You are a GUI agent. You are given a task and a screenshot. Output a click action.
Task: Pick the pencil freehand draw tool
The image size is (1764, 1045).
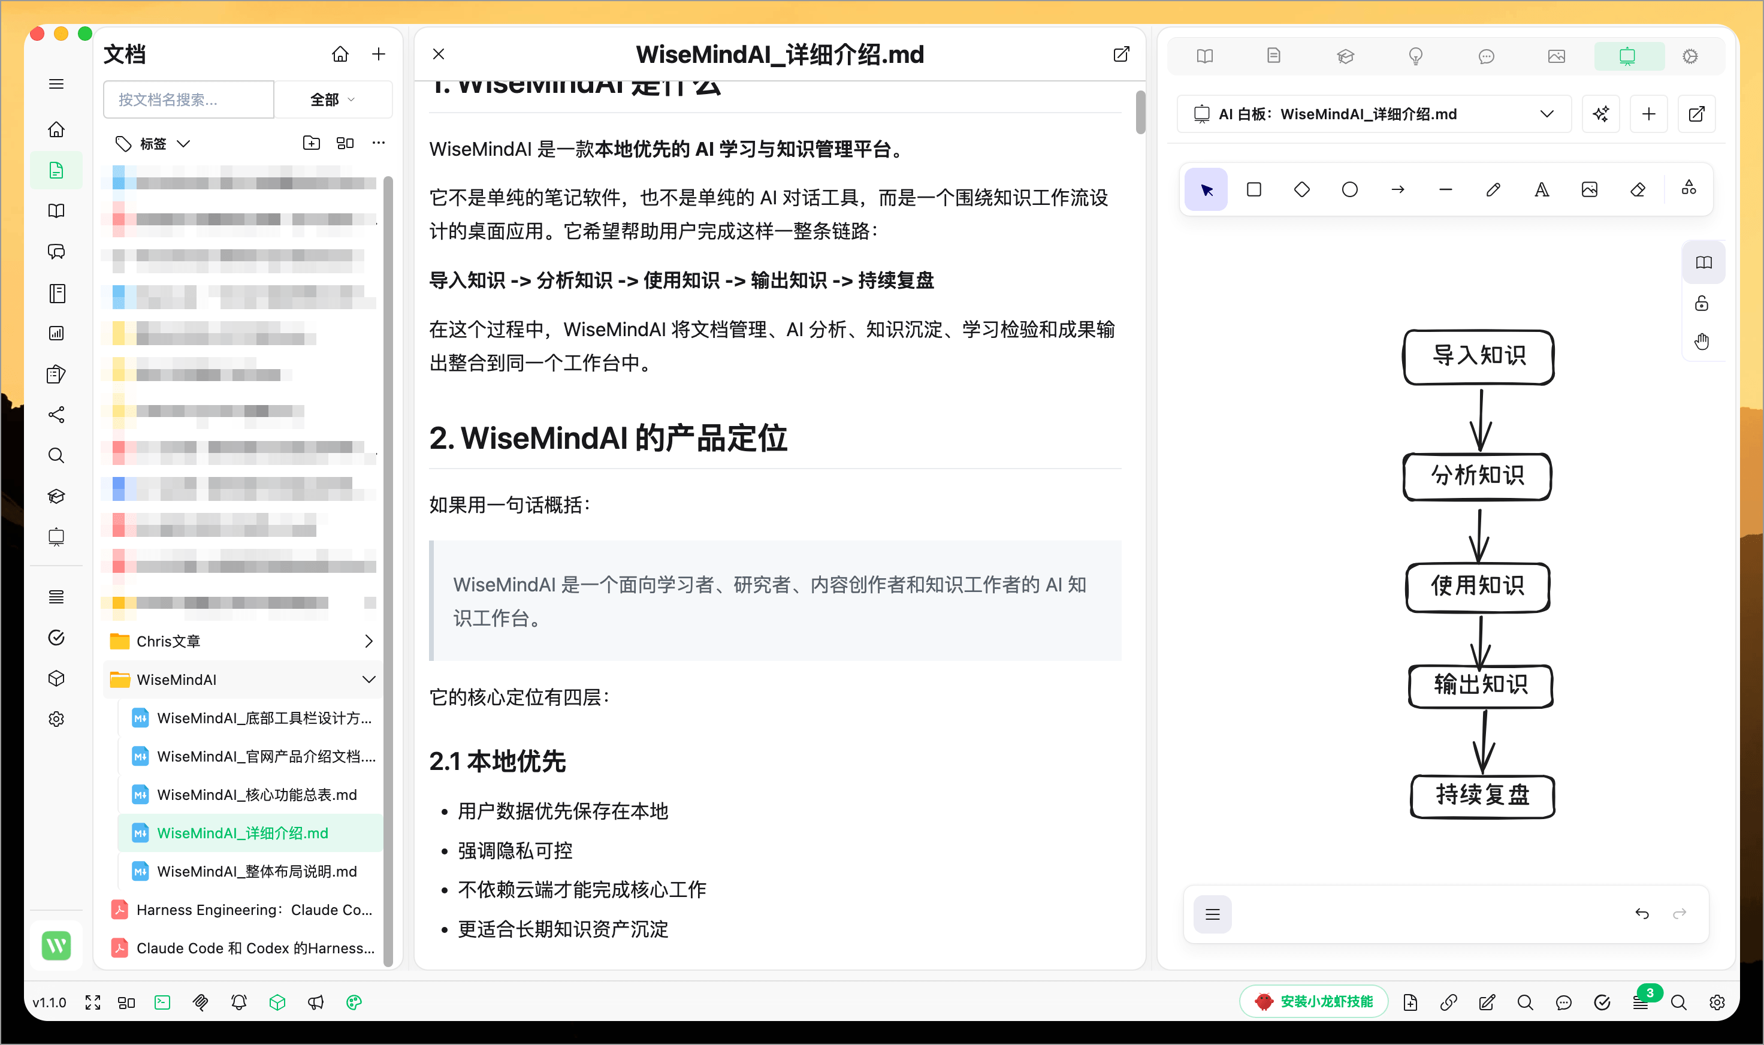1493,189
